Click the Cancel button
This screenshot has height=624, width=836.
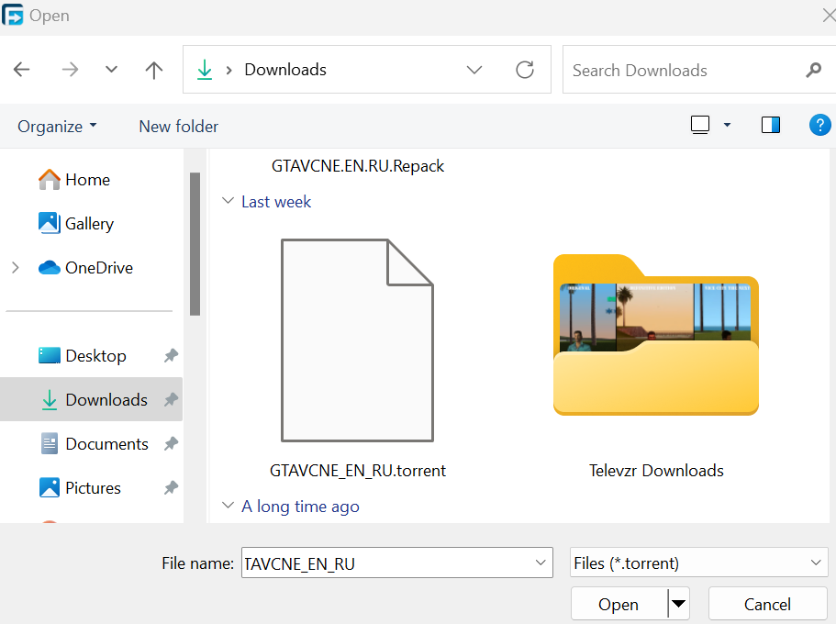pos(767,604)
